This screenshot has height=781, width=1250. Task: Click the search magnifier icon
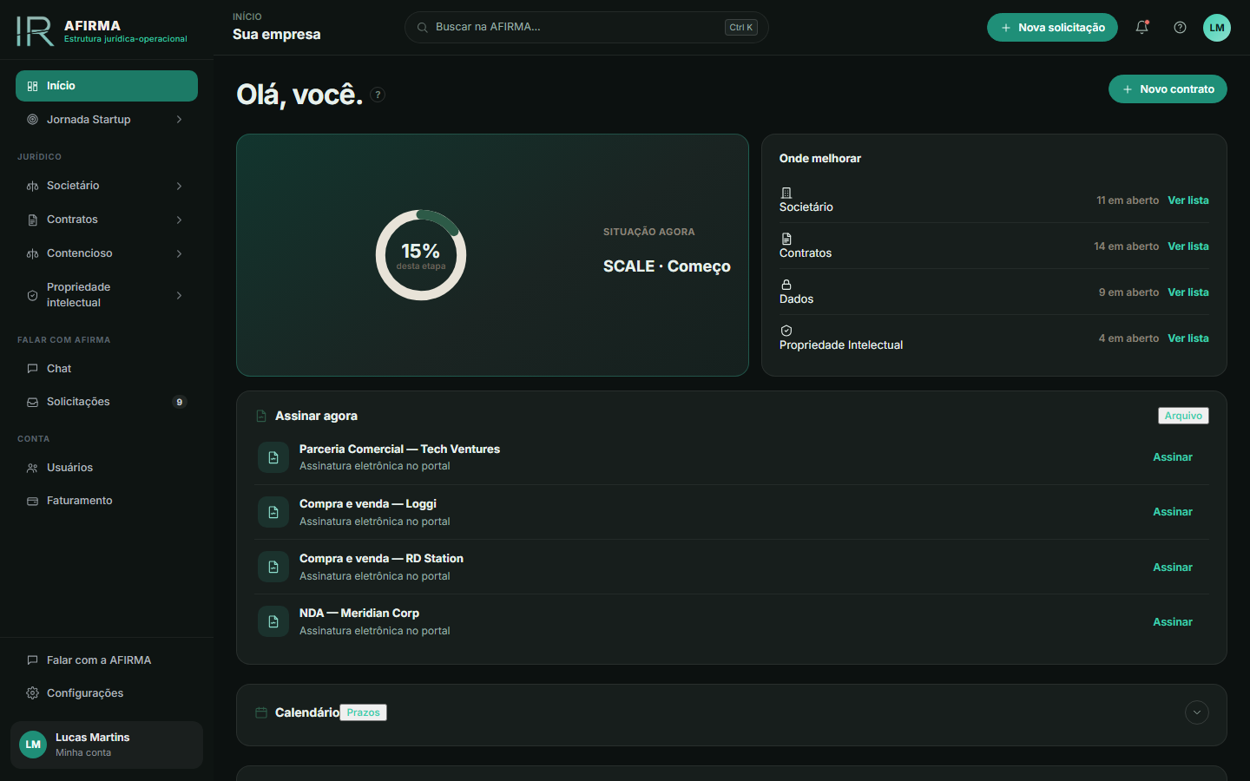coord(423,28)
